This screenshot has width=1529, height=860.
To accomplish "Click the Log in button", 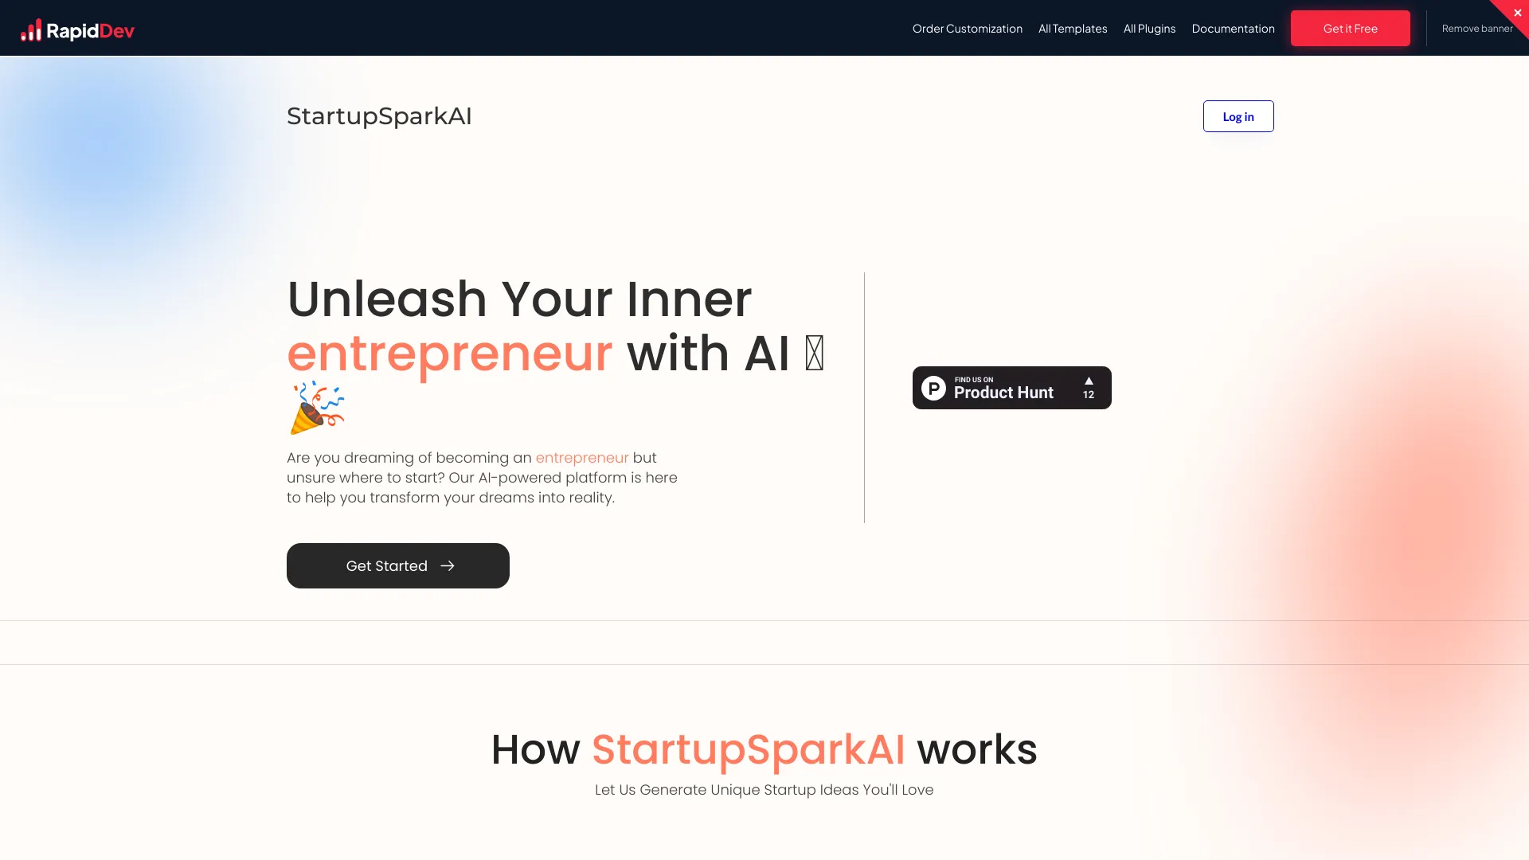I will (1238, 115).
